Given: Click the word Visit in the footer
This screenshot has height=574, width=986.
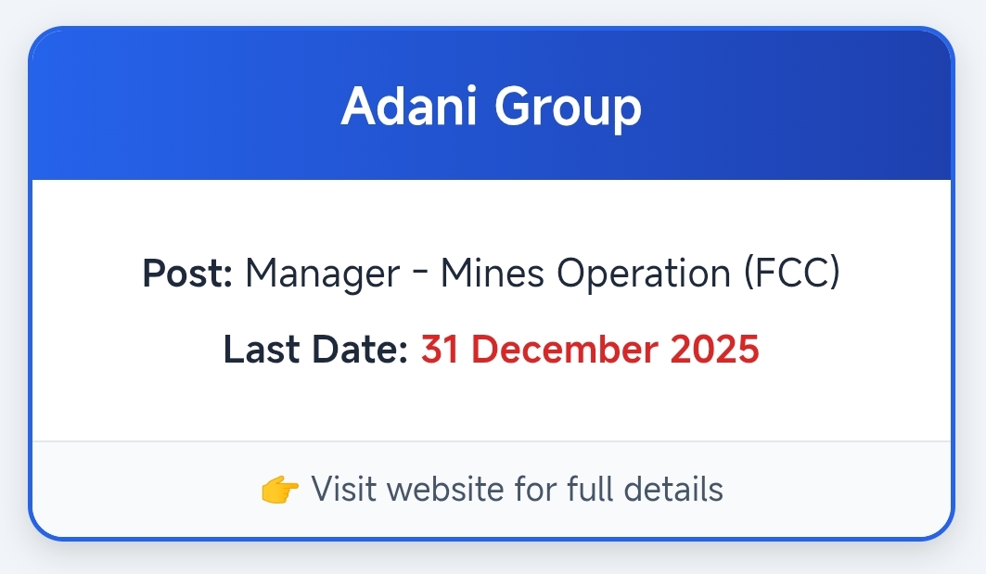Looking at the screenshot, I should point(339,489).
